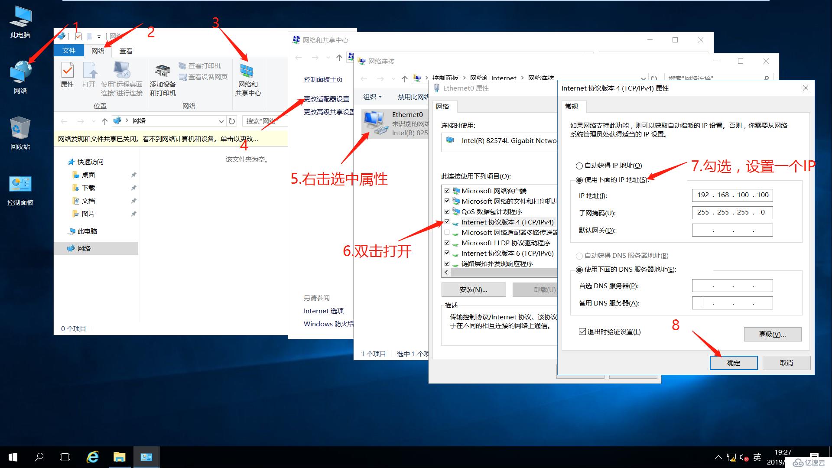Click the 英 input method indicator
The width and height of the screenshot is (832, 468).
pos(757,457)
